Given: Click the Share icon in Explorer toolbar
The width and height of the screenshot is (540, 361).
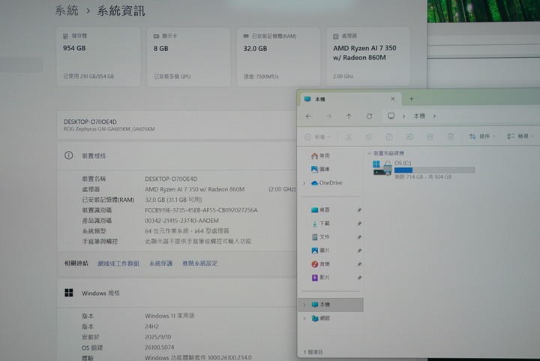Looking at the screenshot, I should tap(430, 137).
